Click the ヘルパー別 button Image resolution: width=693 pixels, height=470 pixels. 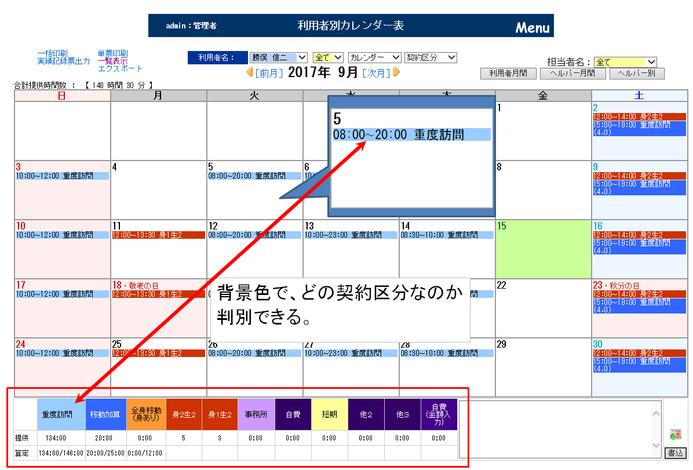(x=640, y=74)
